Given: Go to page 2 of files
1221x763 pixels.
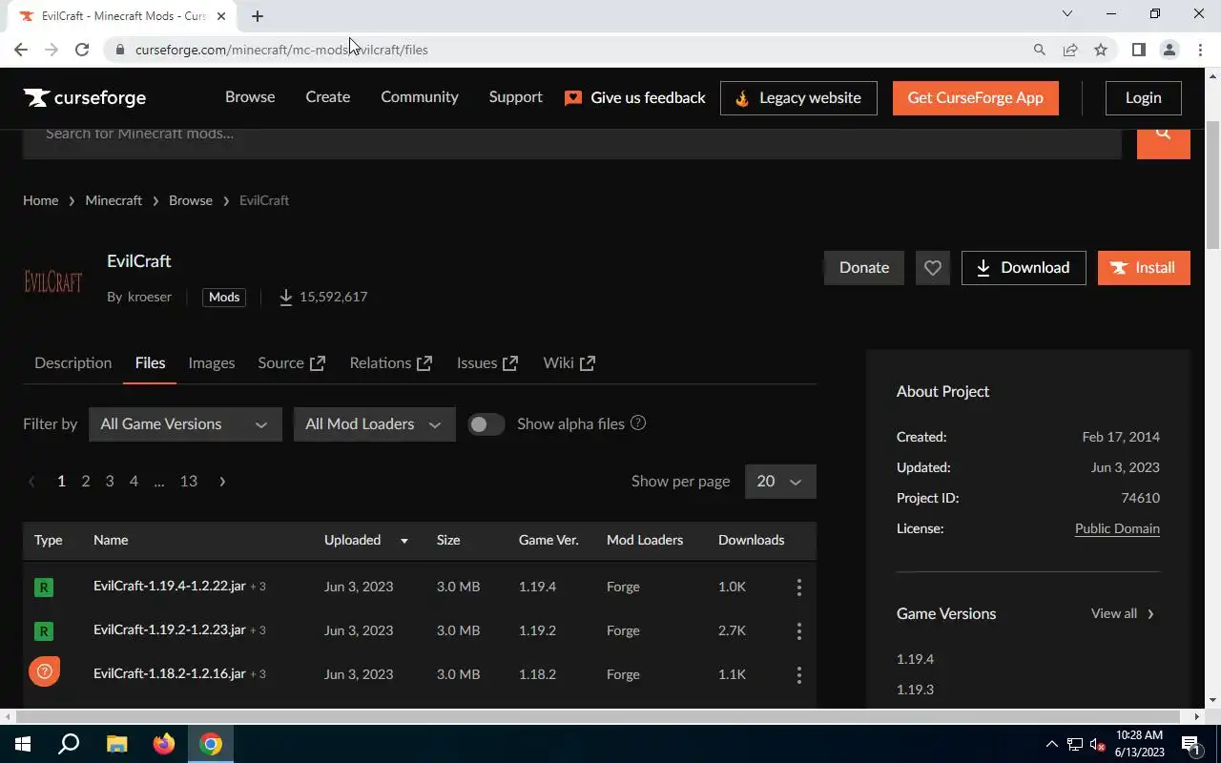Looking at the screenshot, I should (x=86, y=482).
